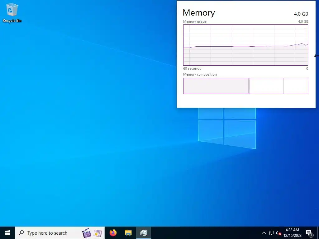Open the network status tray icon

click(271, 233)
